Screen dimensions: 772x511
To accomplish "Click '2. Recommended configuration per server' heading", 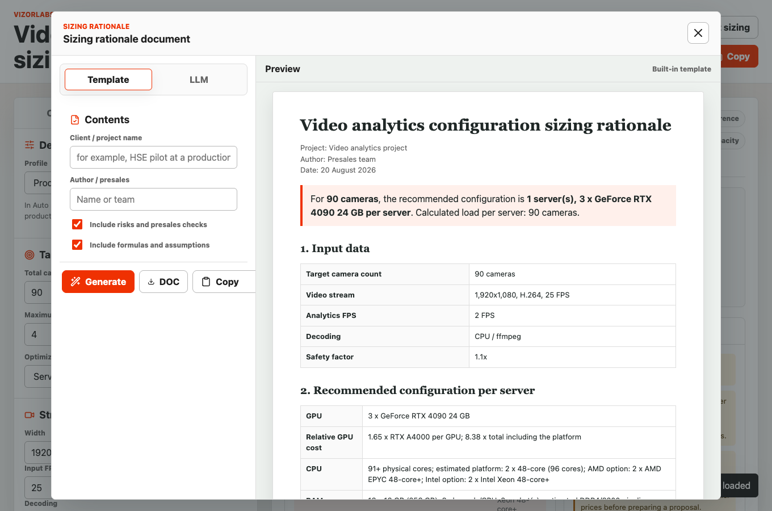I will [x=418, y=391].
